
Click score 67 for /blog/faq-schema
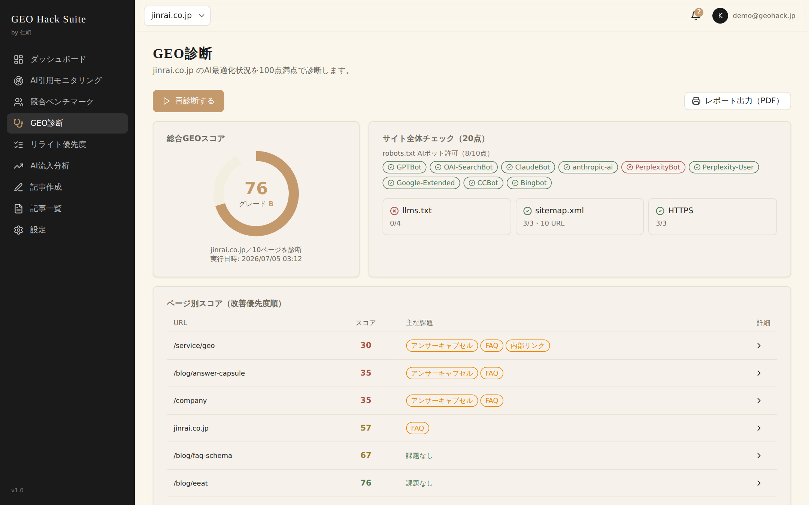pos(366,455)
